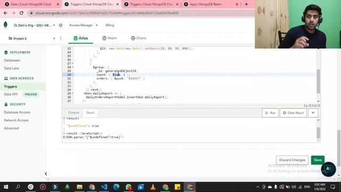Go forward with the browser forward arrow

pos(13,13)
